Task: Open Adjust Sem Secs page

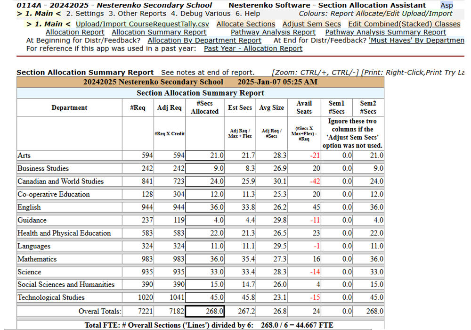Action: 311,24
